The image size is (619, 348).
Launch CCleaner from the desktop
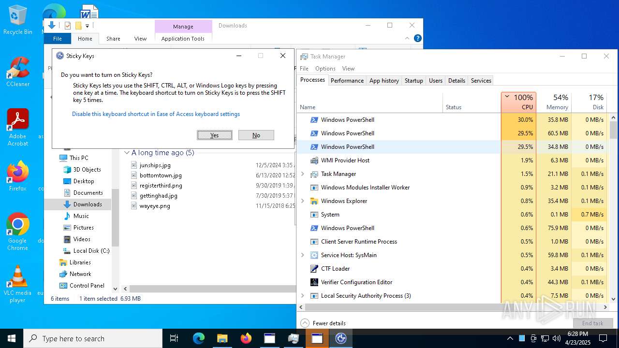click(x=18, y=72)
